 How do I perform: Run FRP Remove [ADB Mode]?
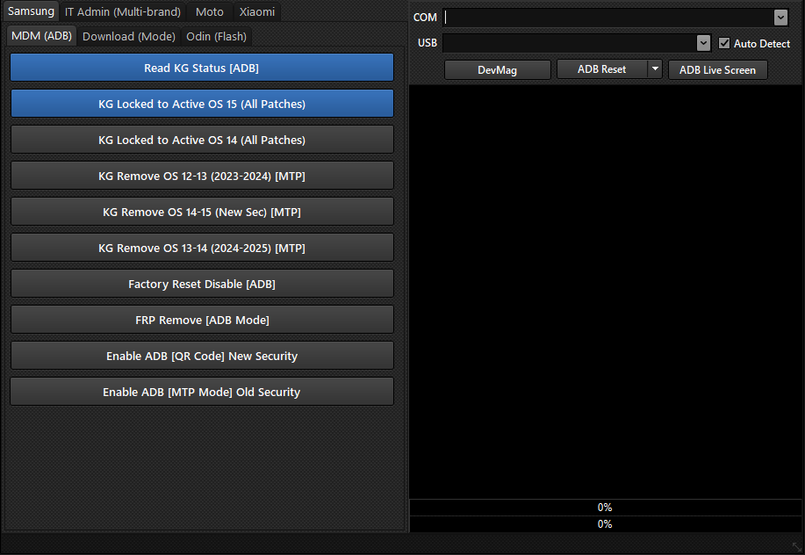point(202,320)
